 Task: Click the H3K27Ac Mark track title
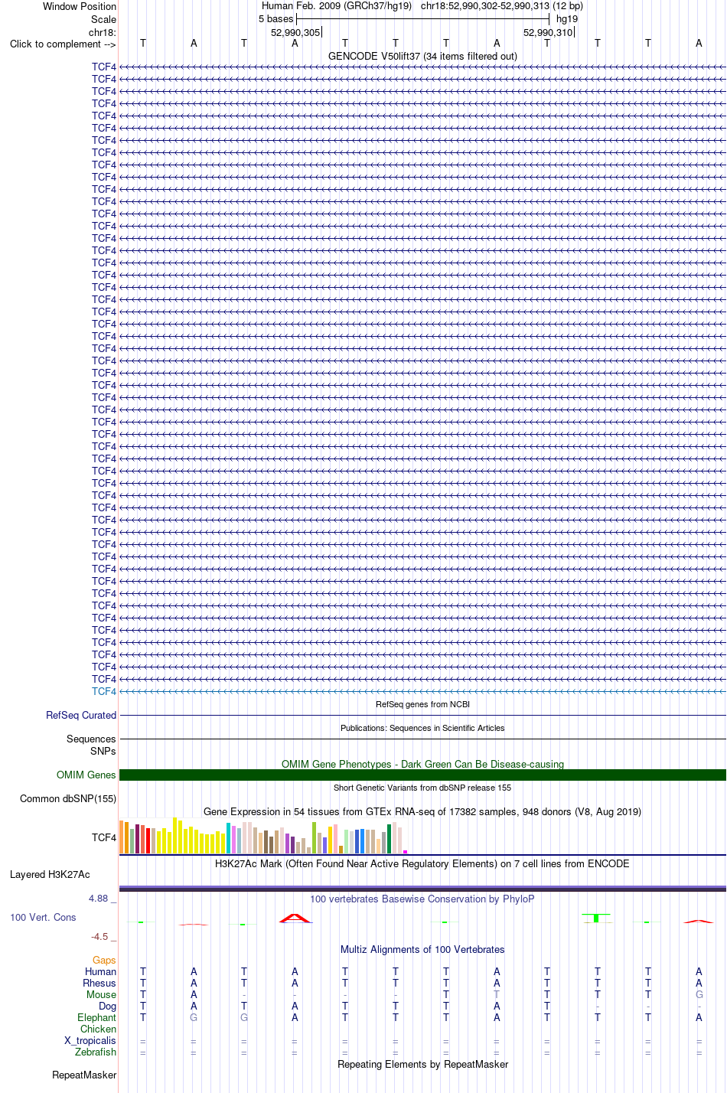pyautogui.click(x=422, y=863)
